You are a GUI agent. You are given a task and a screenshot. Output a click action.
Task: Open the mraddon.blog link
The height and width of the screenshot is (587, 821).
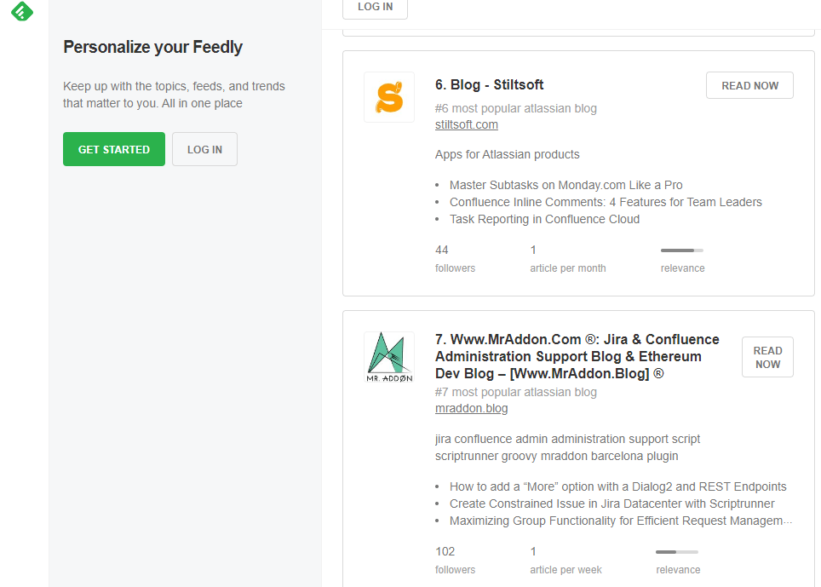tap(471, 409)
